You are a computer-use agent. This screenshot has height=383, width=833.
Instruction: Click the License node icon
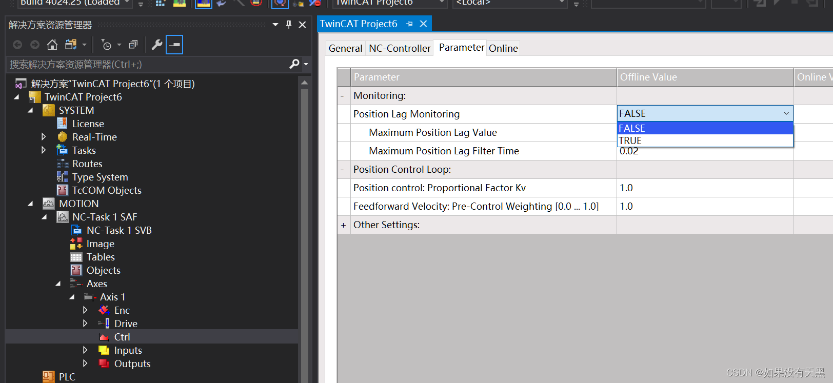pos(62,124)
